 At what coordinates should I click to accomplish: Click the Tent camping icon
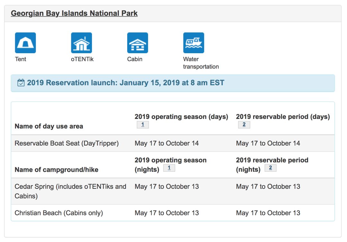(25, 43)
